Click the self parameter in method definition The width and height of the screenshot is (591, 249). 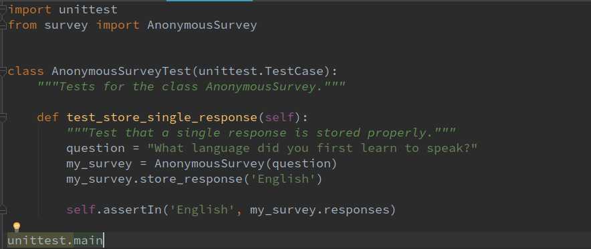pos(279,117)
